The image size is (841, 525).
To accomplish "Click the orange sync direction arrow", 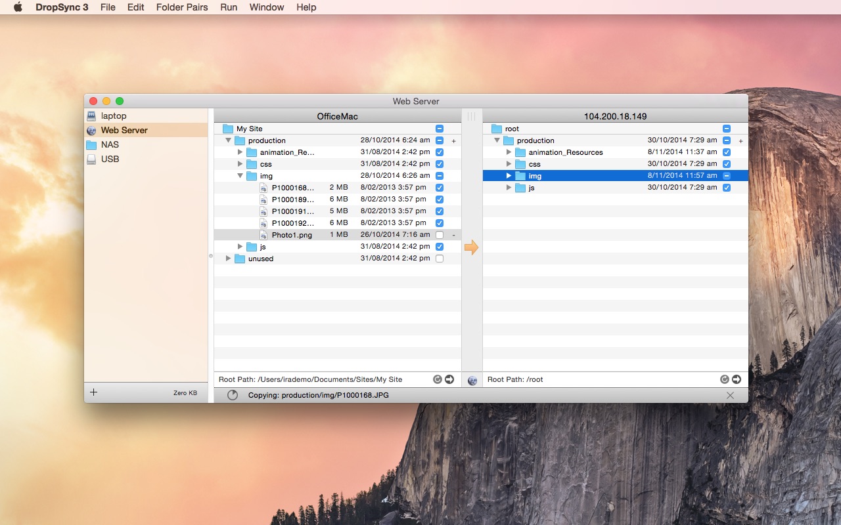I will (x=472, y=247).
